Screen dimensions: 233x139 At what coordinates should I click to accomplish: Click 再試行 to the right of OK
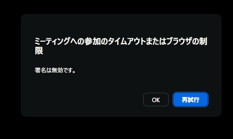(x=191, y=100)
